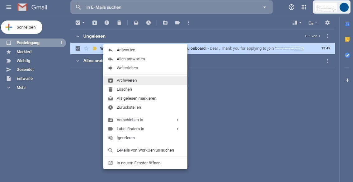Open the settings gear icon

[327, 23]
